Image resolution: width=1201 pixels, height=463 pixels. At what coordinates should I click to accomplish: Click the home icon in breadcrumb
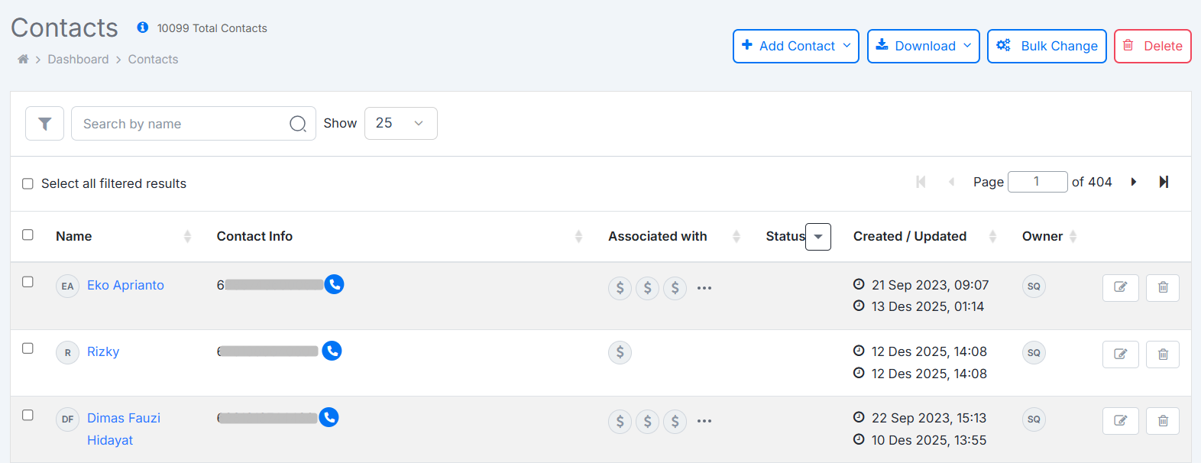click(23, 59)
